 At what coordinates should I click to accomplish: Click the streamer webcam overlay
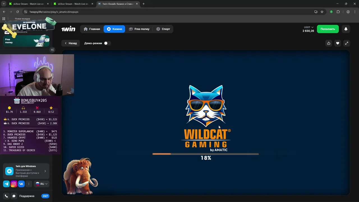37,75
